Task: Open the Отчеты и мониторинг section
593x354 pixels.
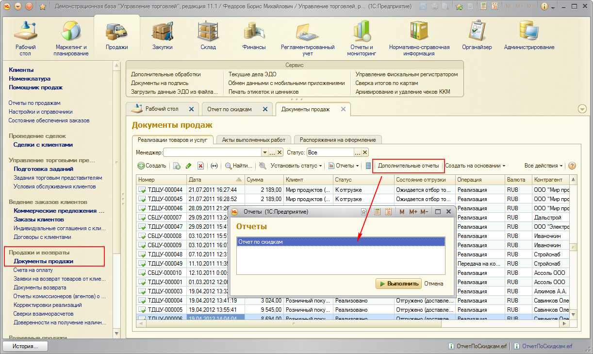Action: pyautogui.click(x=362, y=38)
